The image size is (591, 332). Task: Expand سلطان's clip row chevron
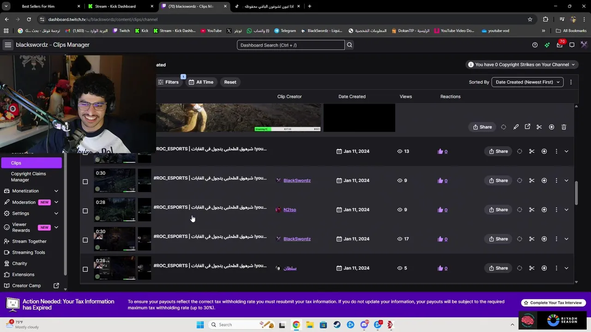click(x=566, y=268)
